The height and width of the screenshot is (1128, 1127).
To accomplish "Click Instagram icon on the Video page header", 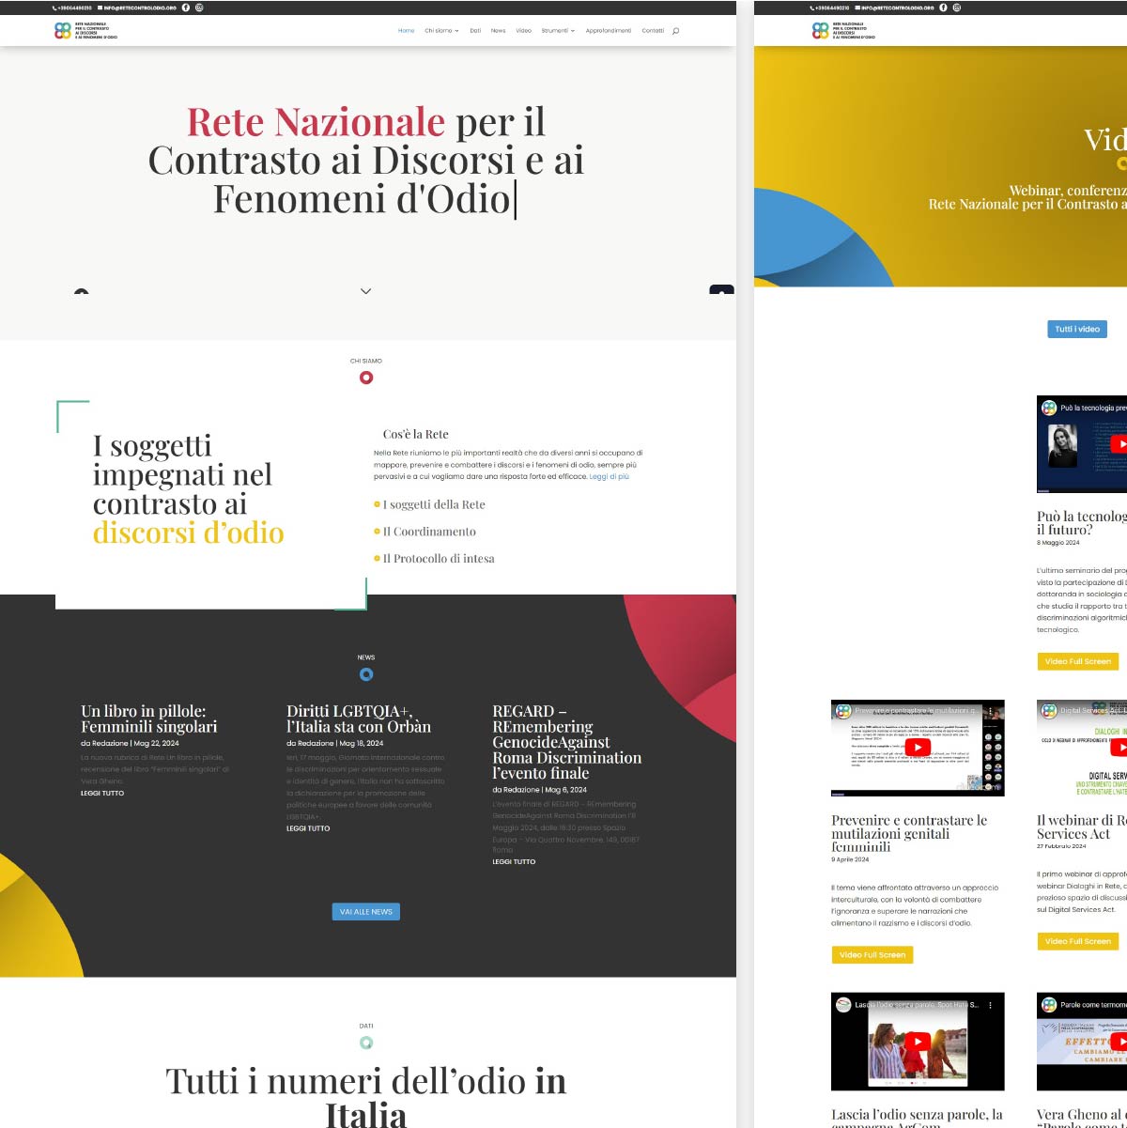I will click(x=957, y=8).
